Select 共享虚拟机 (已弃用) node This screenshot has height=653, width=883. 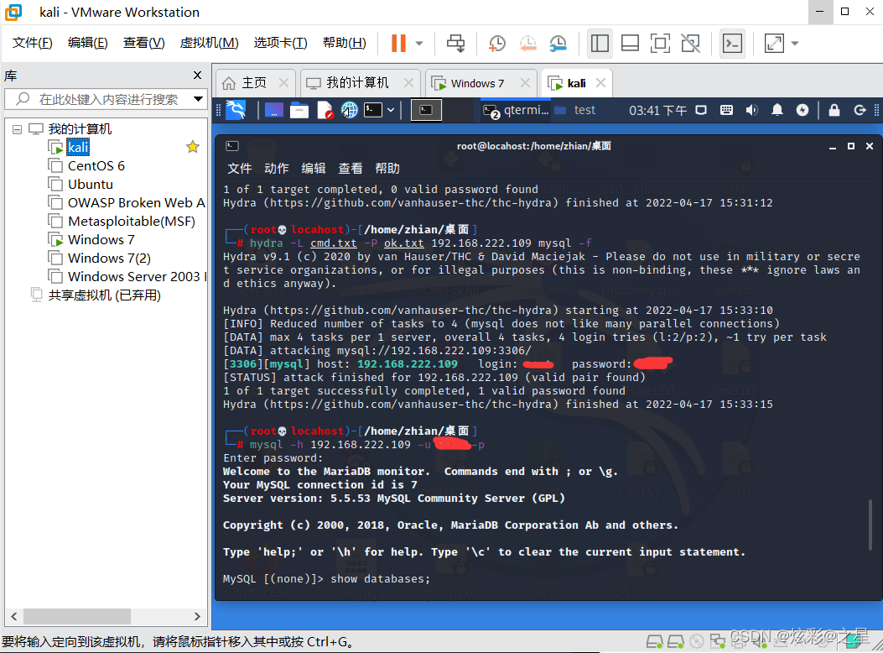click(x=104, y=295)
